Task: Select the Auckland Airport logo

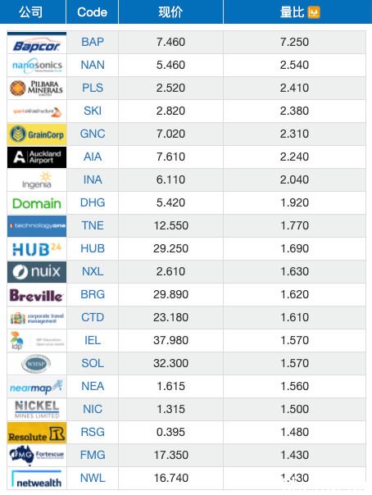Action: click(37, 157)
